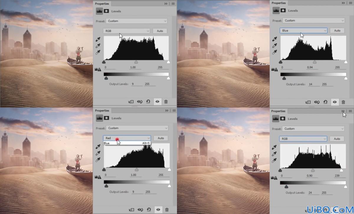
Task: Delete adjustment layer via trash in Red channel panel
Action: pyautogui.click(x=167, y=210)
